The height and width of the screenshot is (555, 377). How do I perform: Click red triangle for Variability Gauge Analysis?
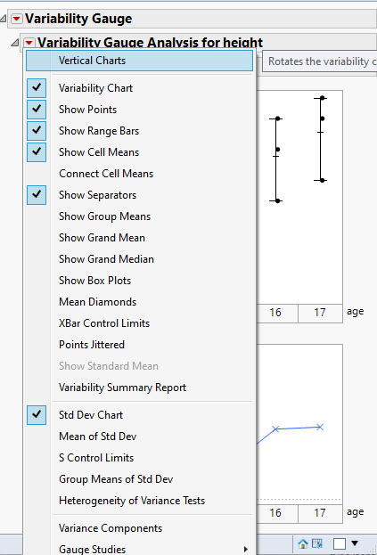(29, 43)
